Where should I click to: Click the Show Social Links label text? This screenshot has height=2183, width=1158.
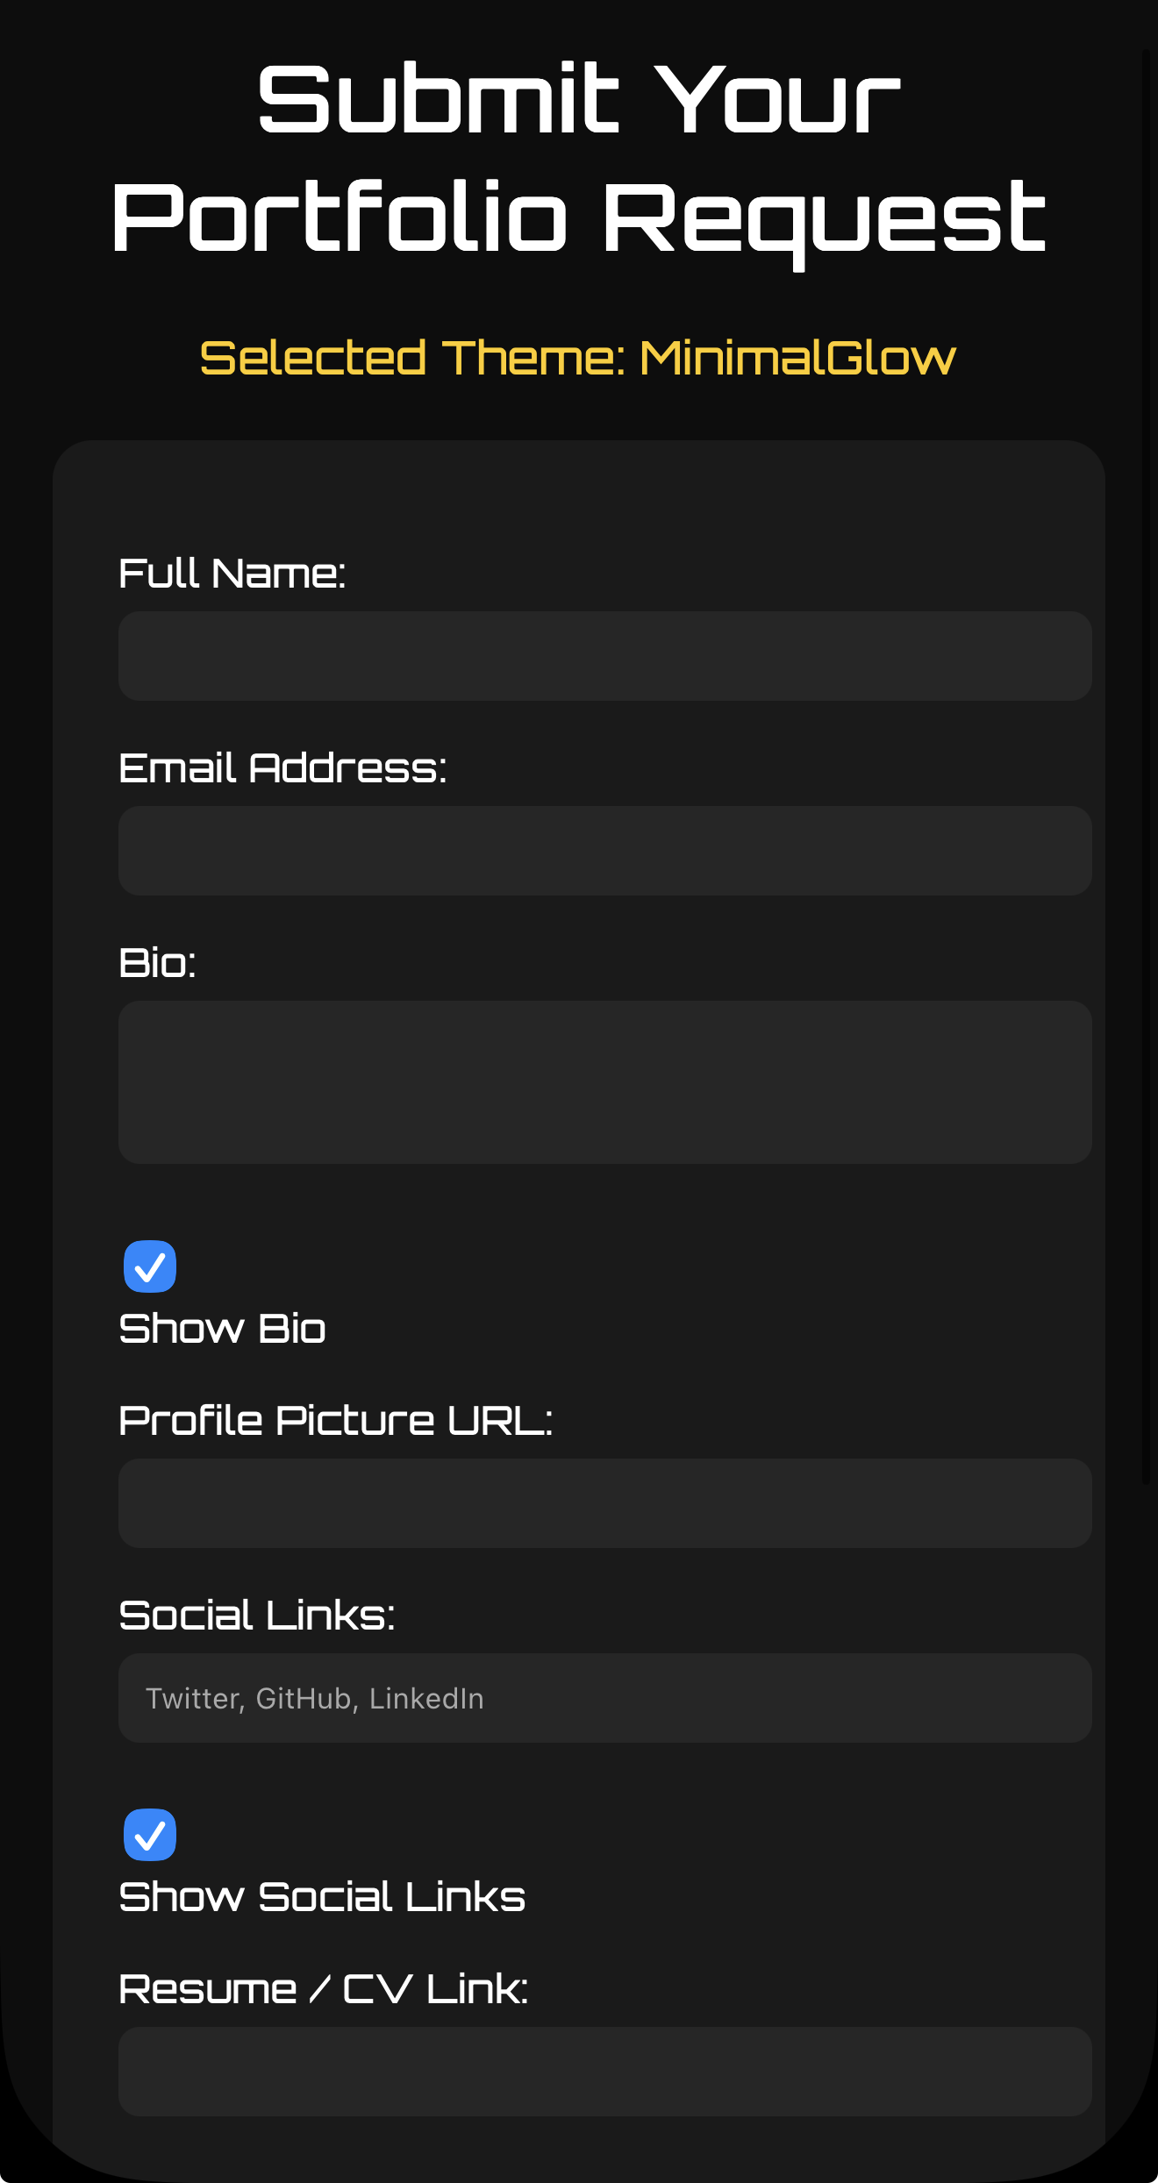pos(321,1895)
